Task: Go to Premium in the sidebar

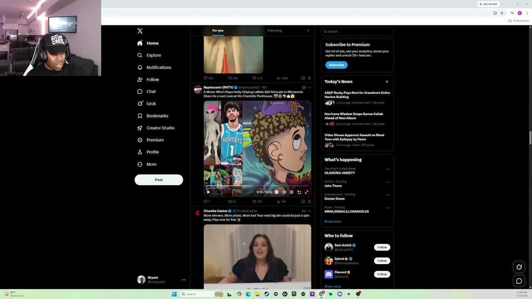Action: coord(150,140)
